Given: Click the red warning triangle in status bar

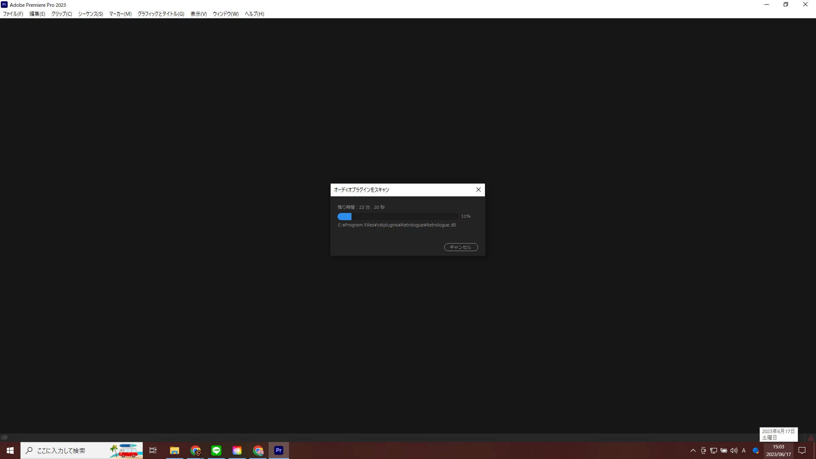Looking at the screenshot, I should (x=810, y=438).
